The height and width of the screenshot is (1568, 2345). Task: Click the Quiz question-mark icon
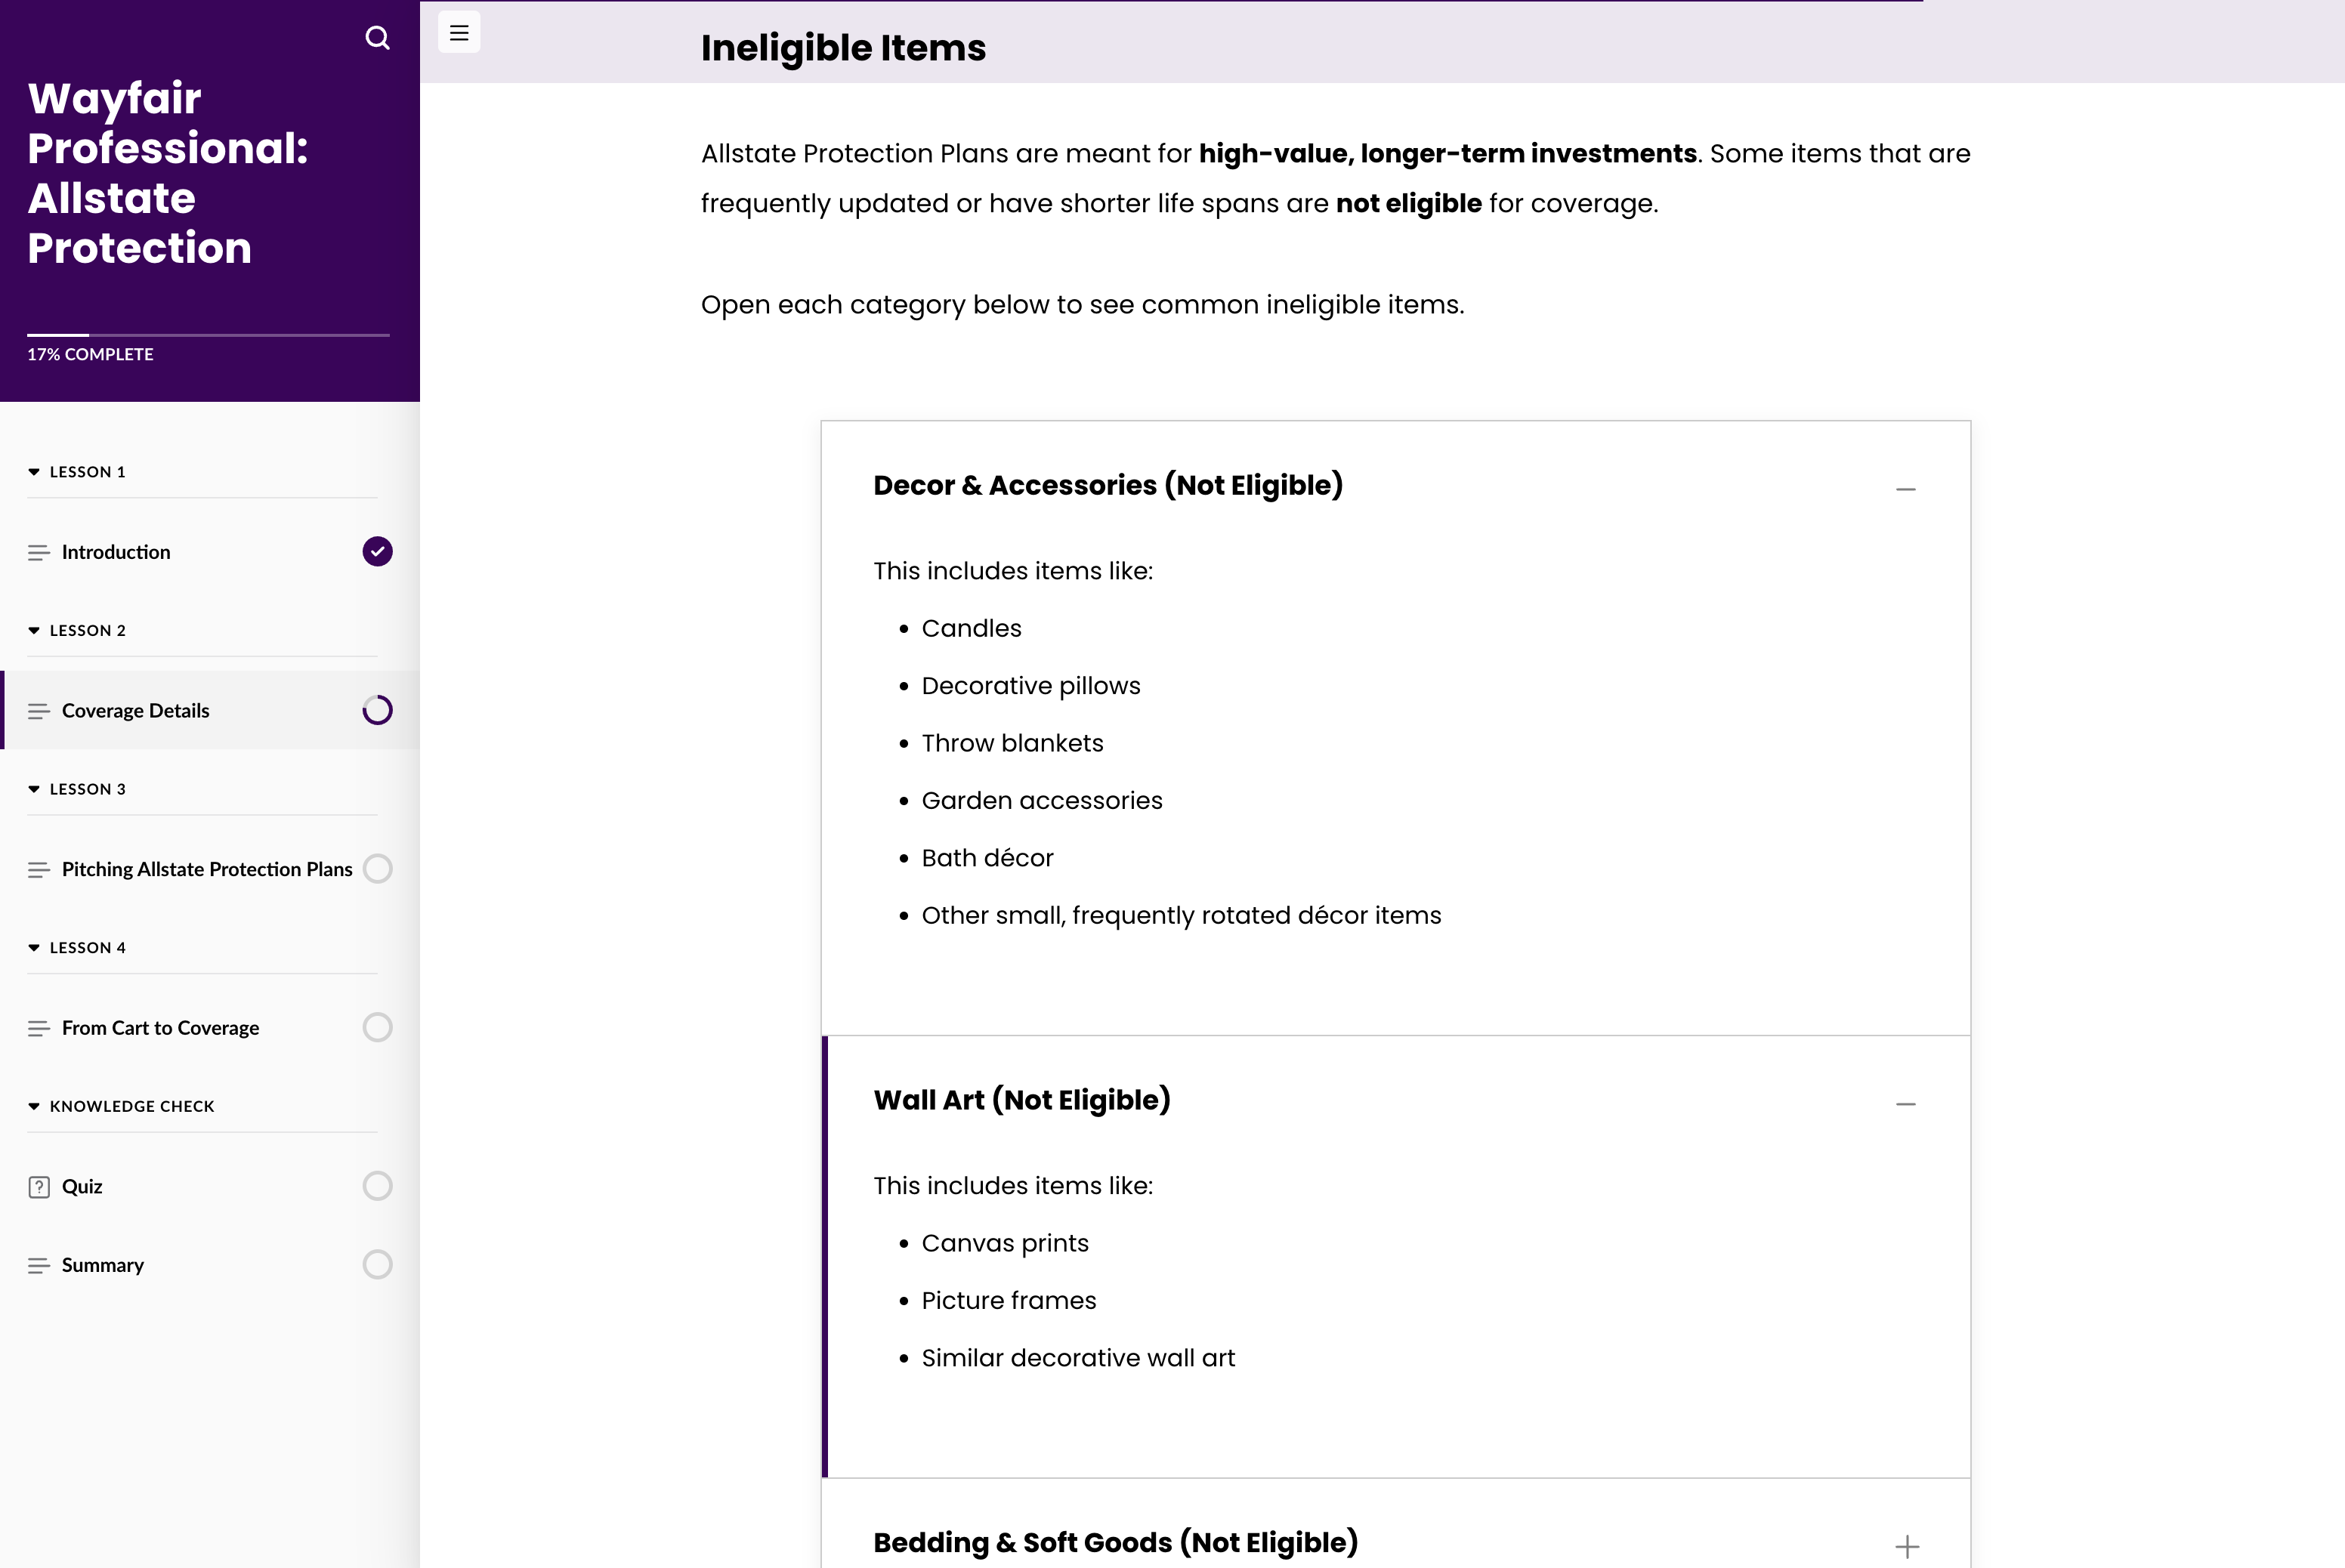39,1187
